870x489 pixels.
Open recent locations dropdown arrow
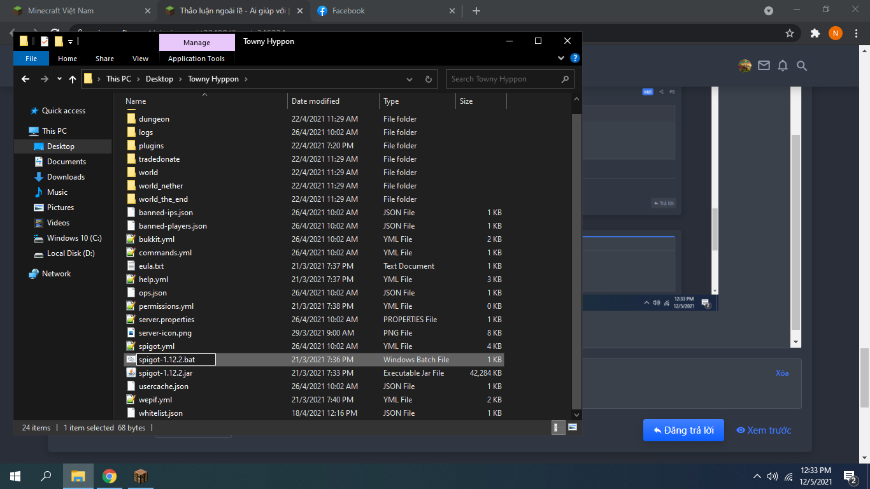[59, 79]
